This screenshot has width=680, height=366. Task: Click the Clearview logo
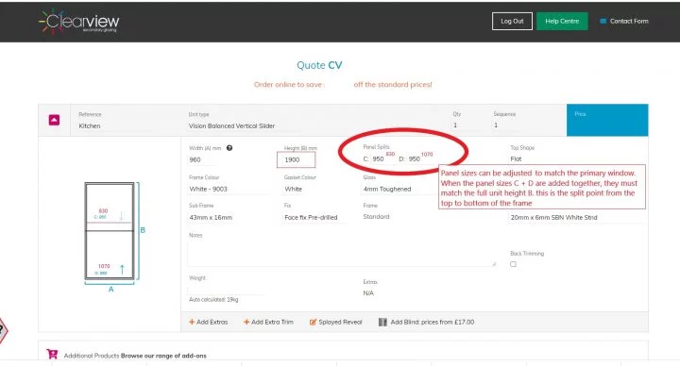coord(79,21)
